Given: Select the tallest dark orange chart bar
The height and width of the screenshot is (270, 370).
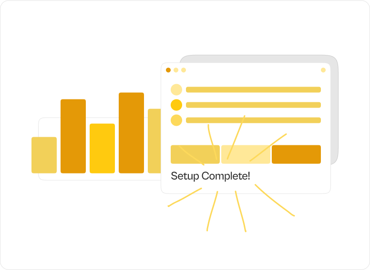Looking at the screenshot, I should pos(131,133).
